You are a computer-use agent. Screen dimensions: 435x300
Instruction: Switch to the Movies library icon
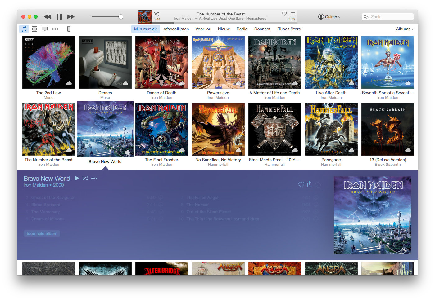[x=34, y=29]
